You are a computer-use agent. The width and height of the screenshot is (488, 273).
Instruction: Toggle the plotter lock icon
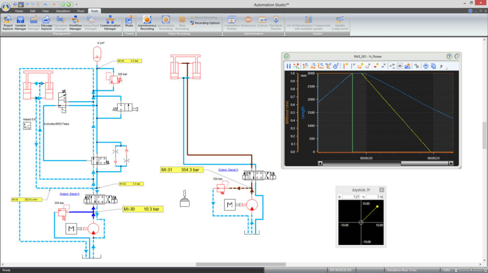[x=417, y=66]
